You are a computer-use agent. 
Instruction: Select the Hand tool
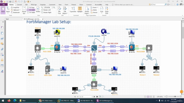3,10
